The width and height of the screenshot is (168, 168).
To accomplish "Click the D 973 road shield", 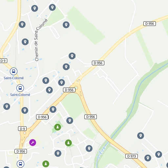I will [x=132, y=156].
